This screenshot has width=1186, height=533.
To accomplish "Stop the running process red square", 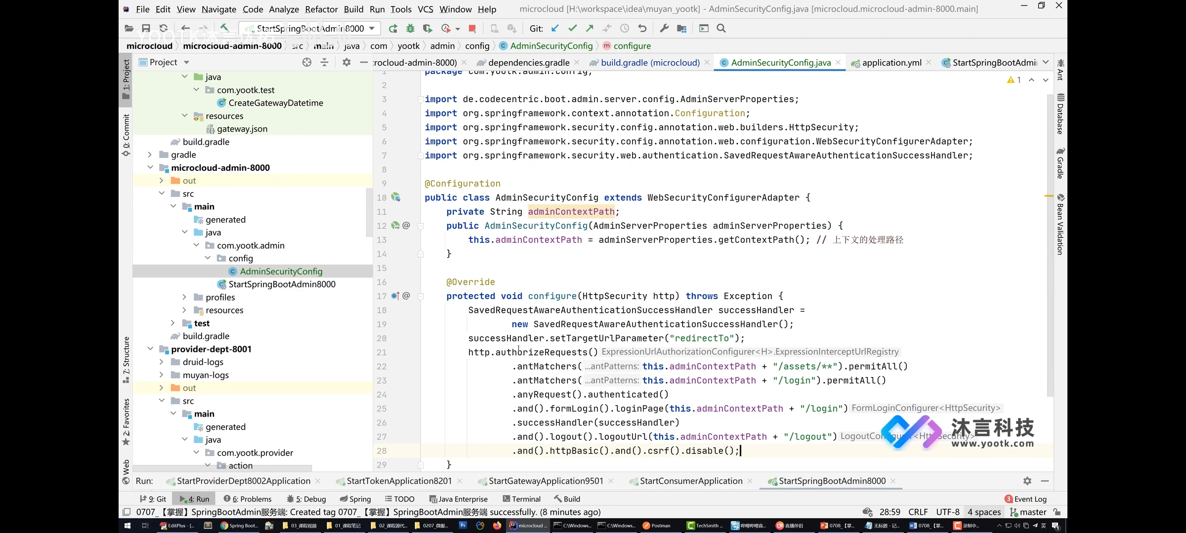I will tap(472, 28).
